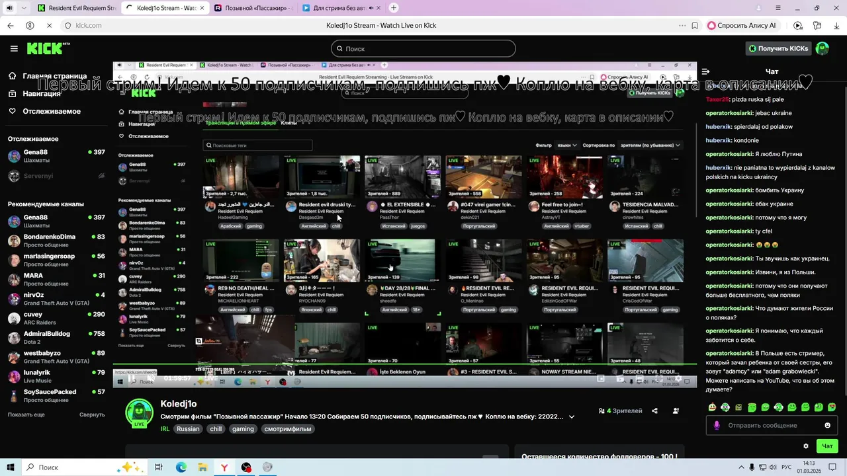Open MARA channel in recommended list
Screen dimensions: 847x476
[56, 279]
